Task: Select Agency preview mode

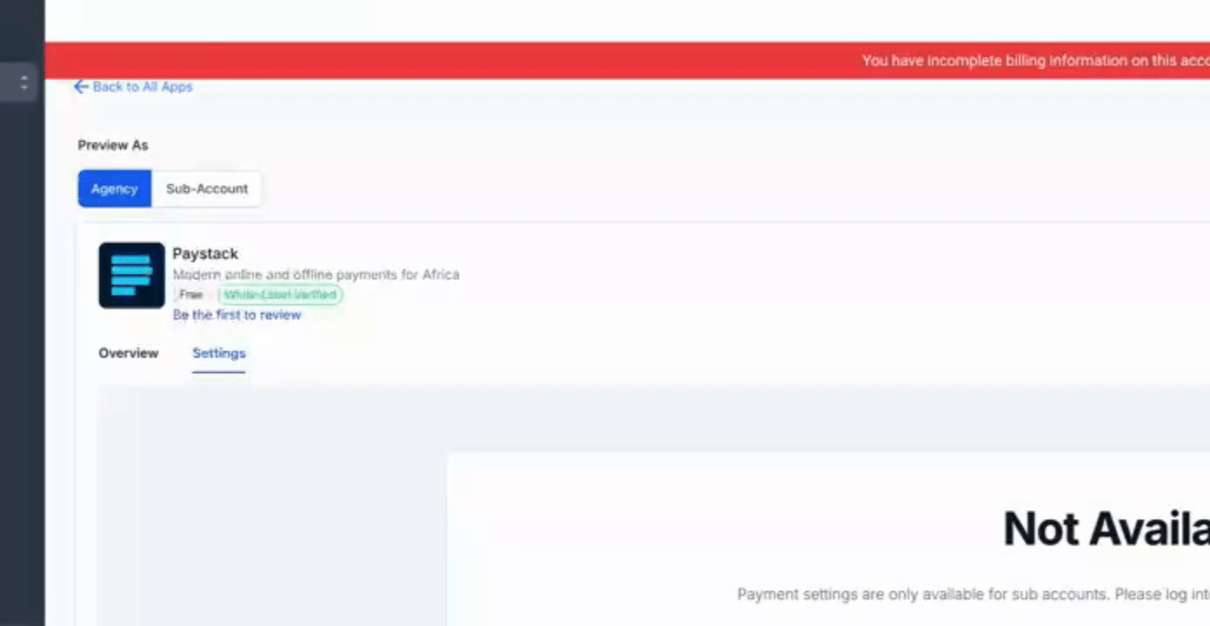Action: pyautogui.click(x=115, y=189)
